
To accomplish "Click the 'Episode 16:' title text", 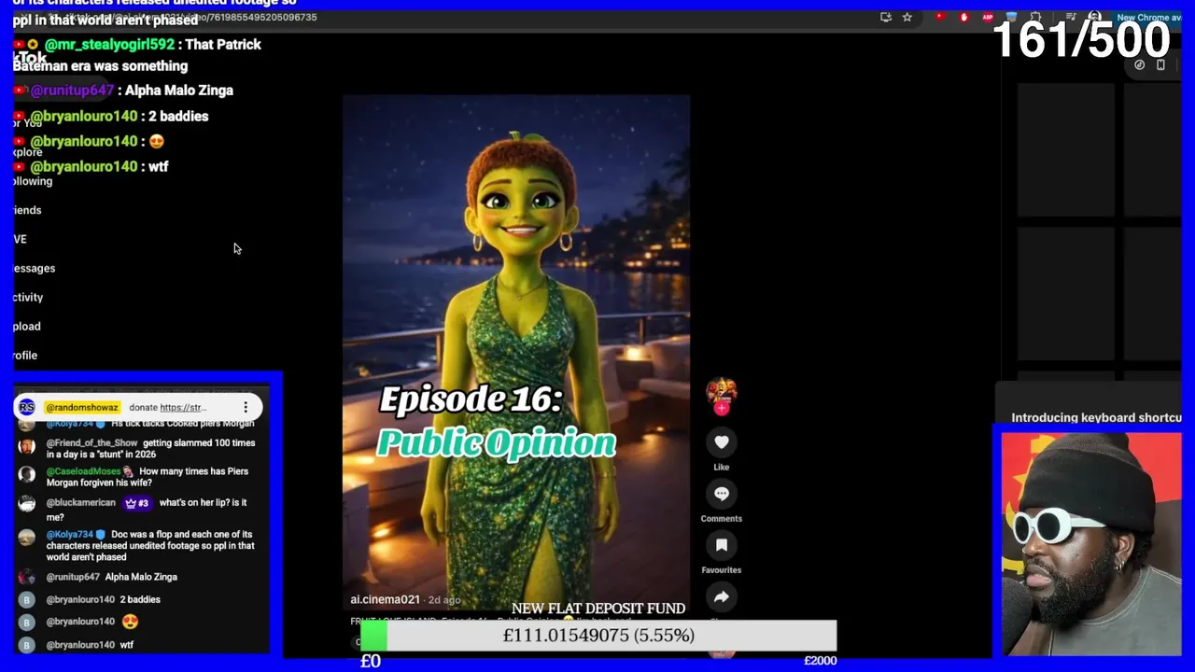I will (x=471, y=399).
